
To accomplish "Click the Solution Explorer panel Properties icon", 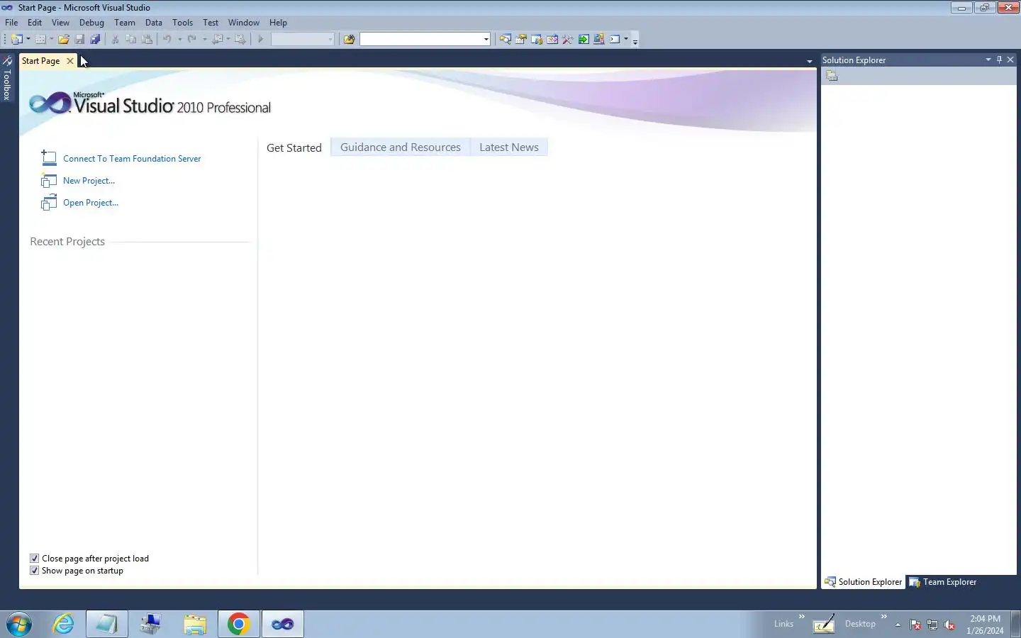I will pyautogui.click(x=832, y=77).
